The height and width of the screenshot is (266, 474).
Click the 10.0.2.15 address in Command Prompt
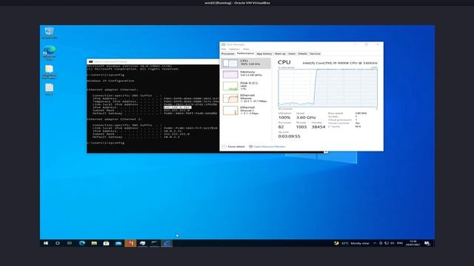tap(173, 131)
